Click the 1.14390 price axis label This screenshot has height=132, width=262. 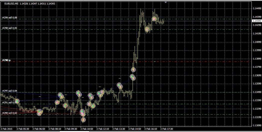(x=257, y=17)
